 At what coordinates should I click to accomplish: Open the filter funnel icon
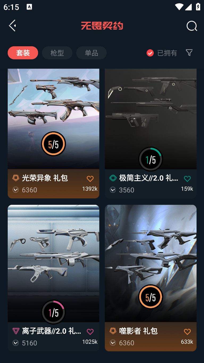coord(189,52)
